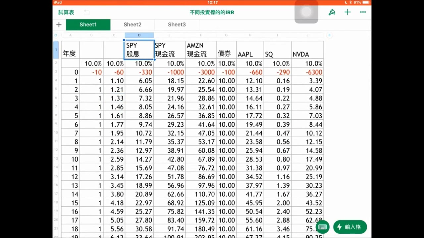
Task: Switch to the Sheet2 tab
Action: [132, 24]
